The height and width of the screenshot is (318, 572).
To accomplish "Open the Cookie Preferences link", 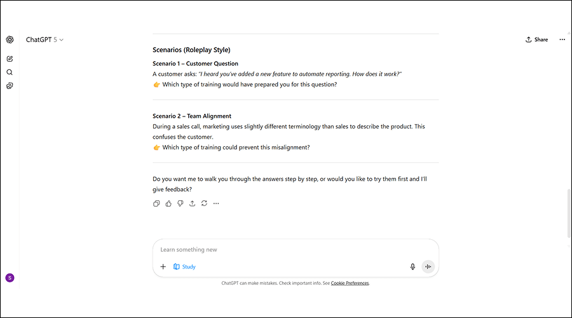I will [350, 283].
